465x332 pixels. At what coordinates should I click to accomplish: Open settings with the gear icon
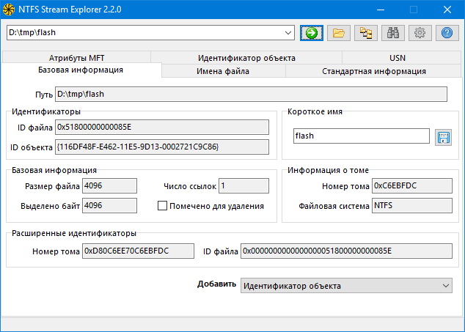(420, 32)
